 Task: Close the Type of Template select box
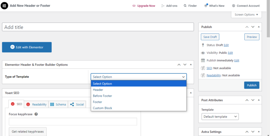[138, 77]
